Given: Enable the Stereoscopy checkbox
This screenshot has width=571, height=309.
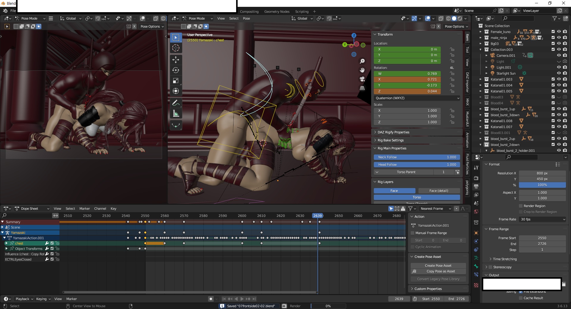Looking at the screenshot, I should [491, 267].
